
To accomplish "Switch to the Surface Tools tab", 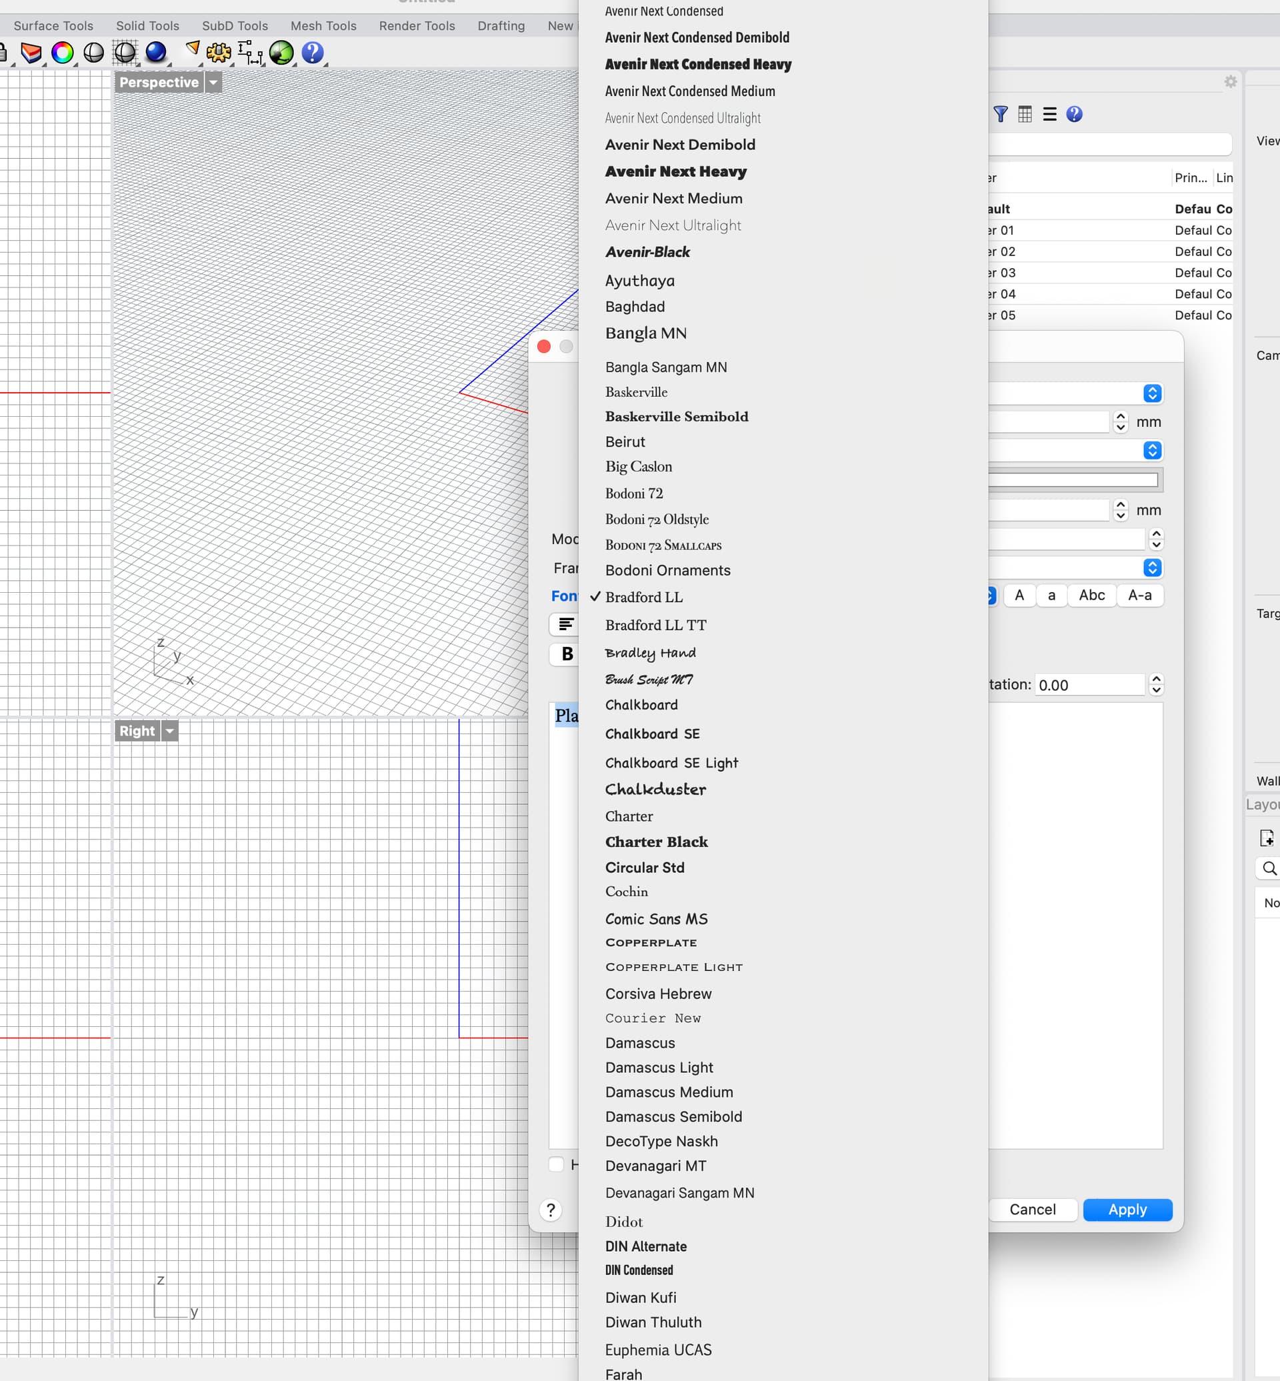I will (x=53, y=25).
